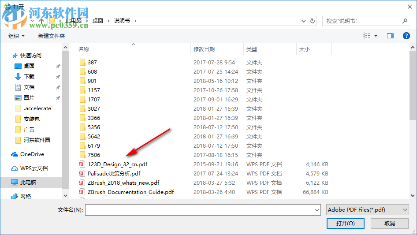The image size is (417, 235).
Task: Open help via blue question mark
Action: [406, 36]
